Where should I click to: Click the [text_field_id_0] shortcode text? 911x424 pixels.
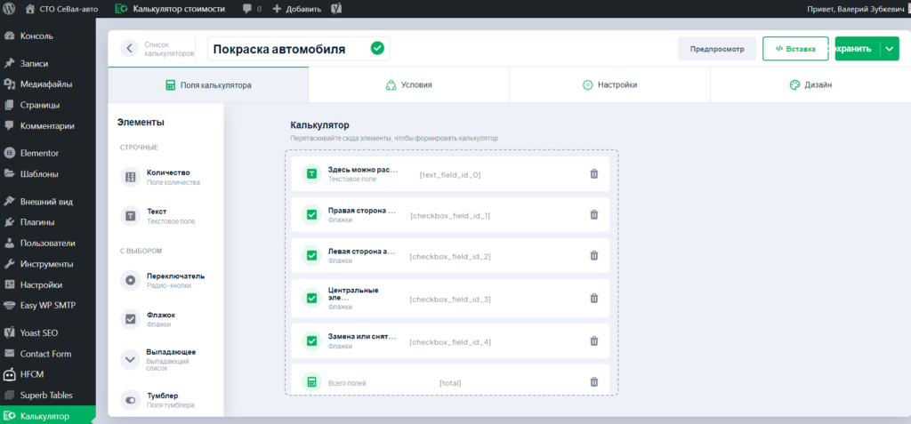(x=450, y=174)
